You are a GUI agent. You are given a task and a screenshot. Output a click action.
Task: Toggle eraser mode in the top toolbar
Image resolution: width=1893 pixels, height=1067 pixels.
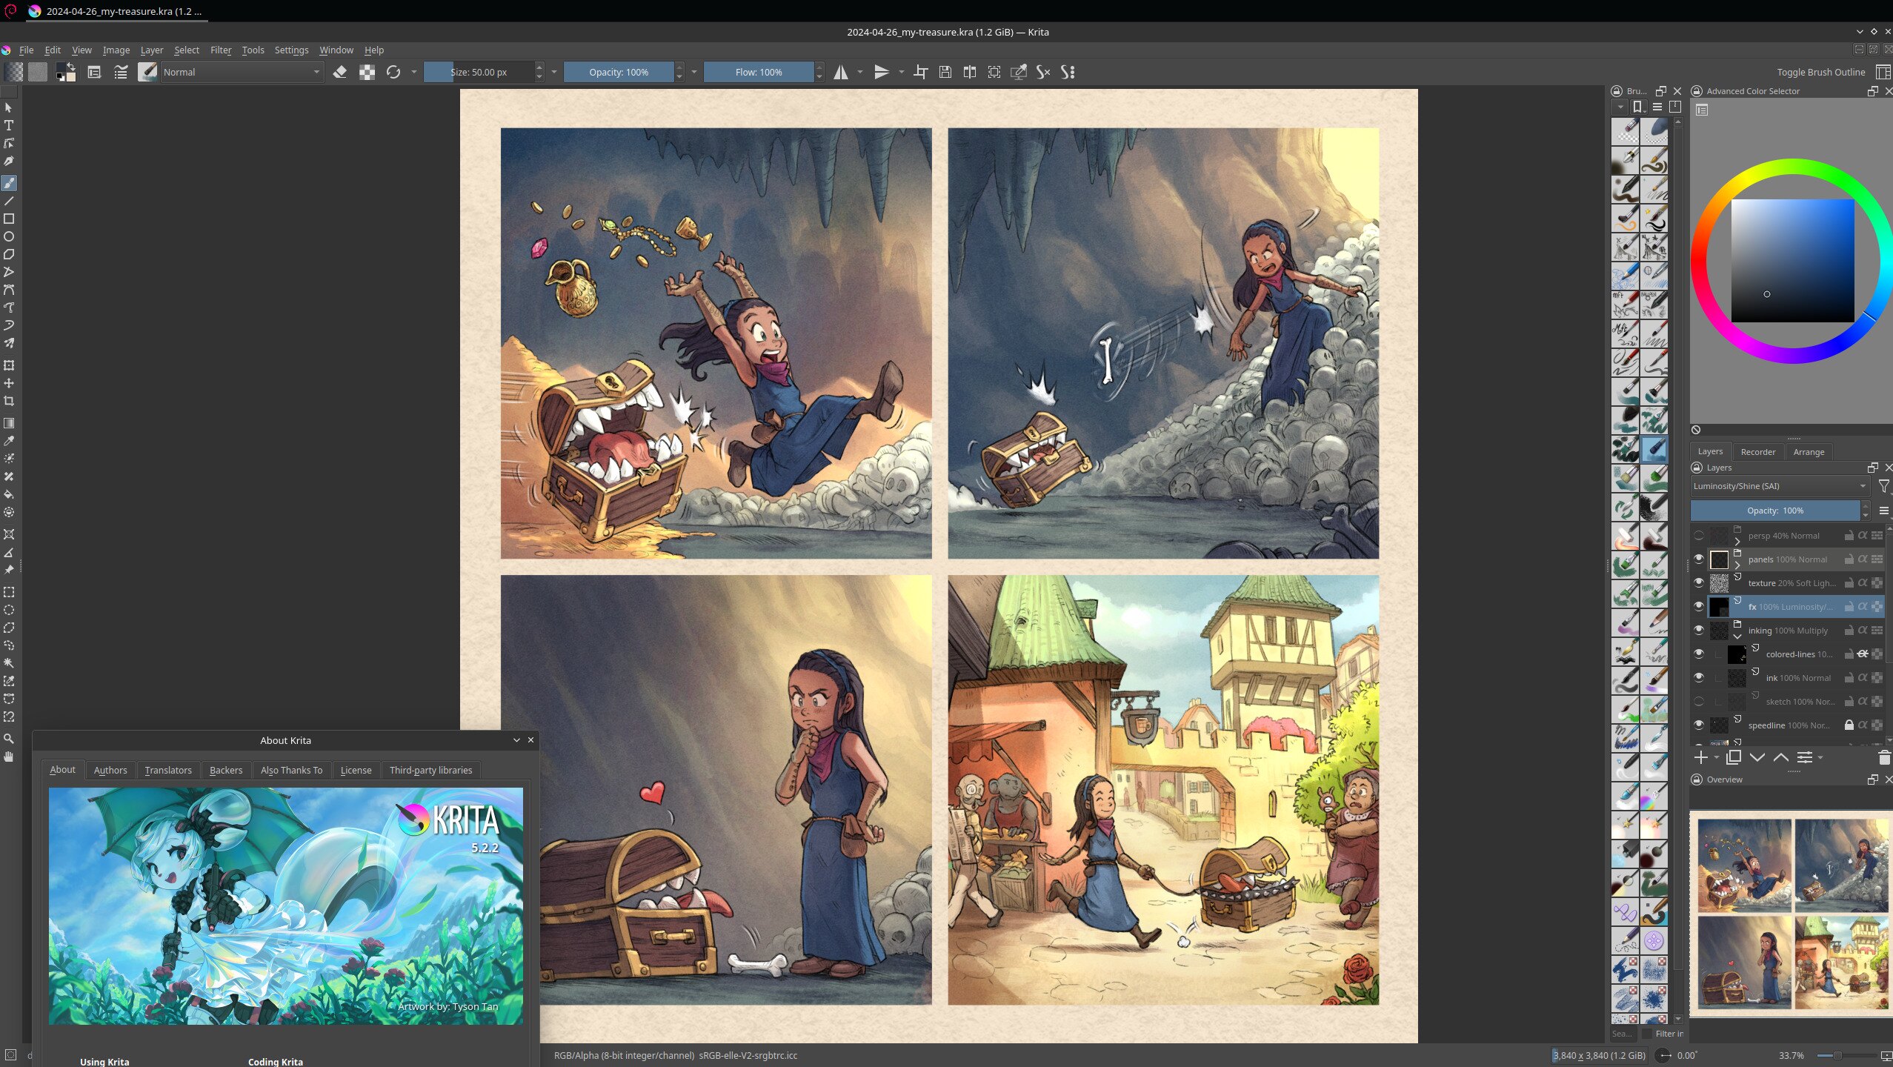point(340,72)
